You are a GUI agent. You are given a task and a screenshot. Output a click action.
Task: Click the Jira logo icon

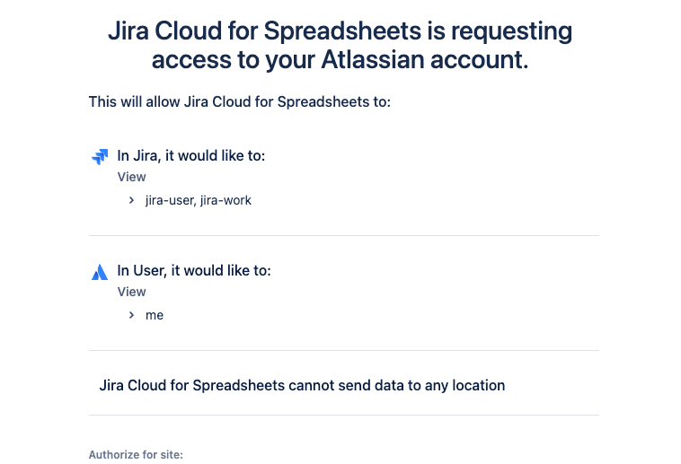point(100,157)
